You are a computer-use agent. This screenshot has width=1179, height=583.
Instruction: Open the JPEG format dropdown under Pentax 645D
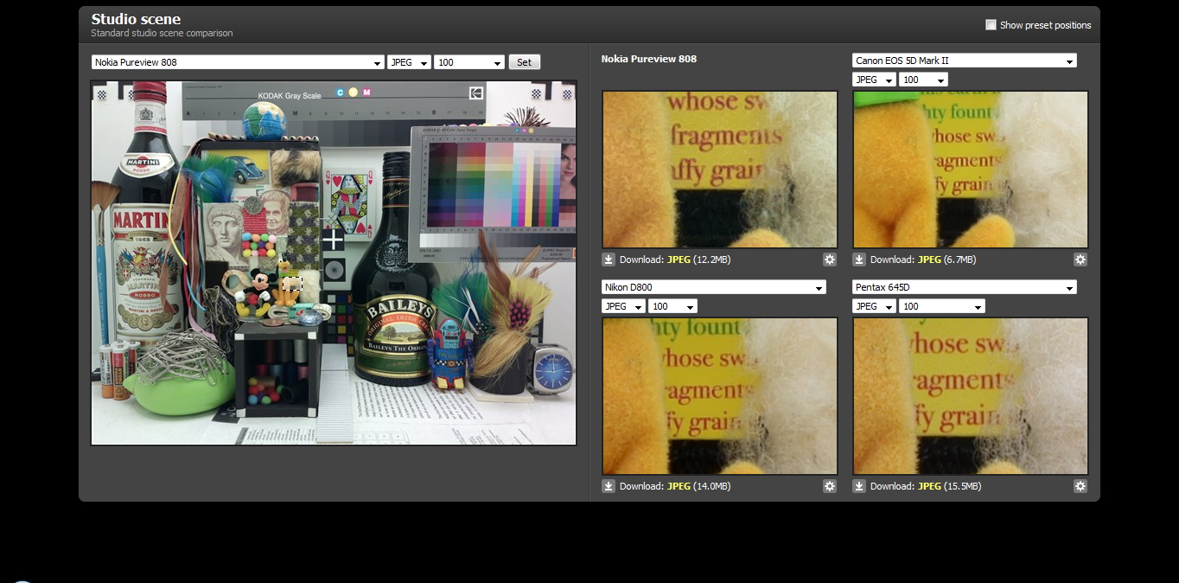(x=874, y=306)
